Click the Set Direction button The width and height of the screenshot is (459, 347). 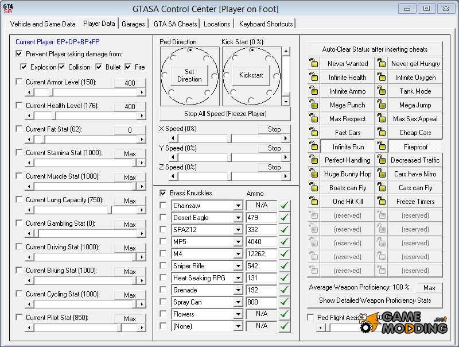pyautogui.click(x=189, y=75)
